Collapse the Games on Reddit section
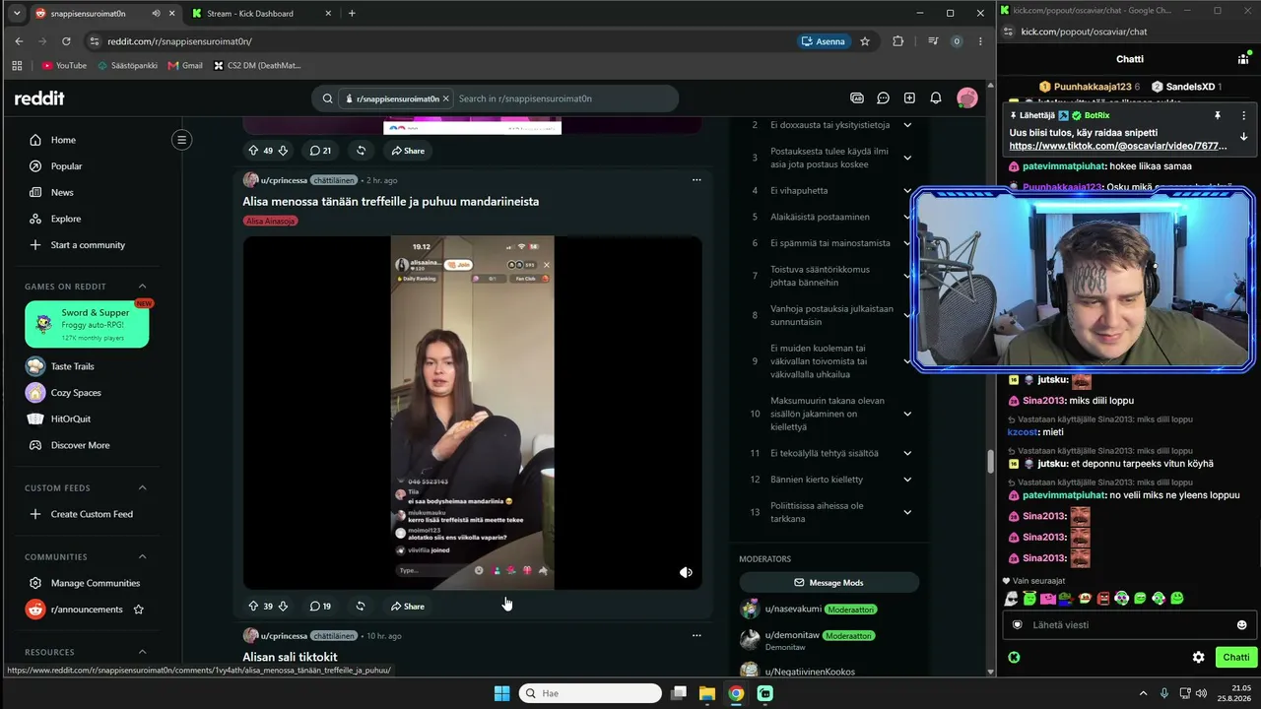The width and height of the screenshot is (1261, 709). point(142,287)
